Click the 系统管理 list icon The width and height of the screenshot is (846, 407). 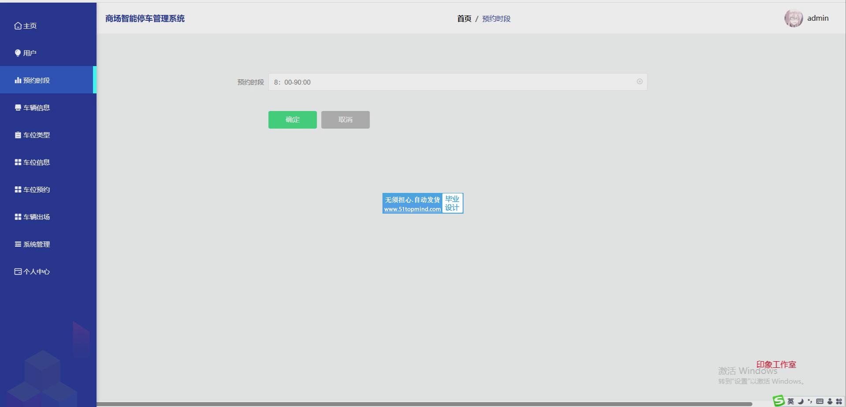coord(18,244)
